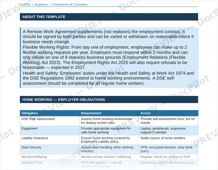Image resolution: width=218 pixels, height=170 pixels.
Task: Click the Requirement column header
Action: click(109, 113)
